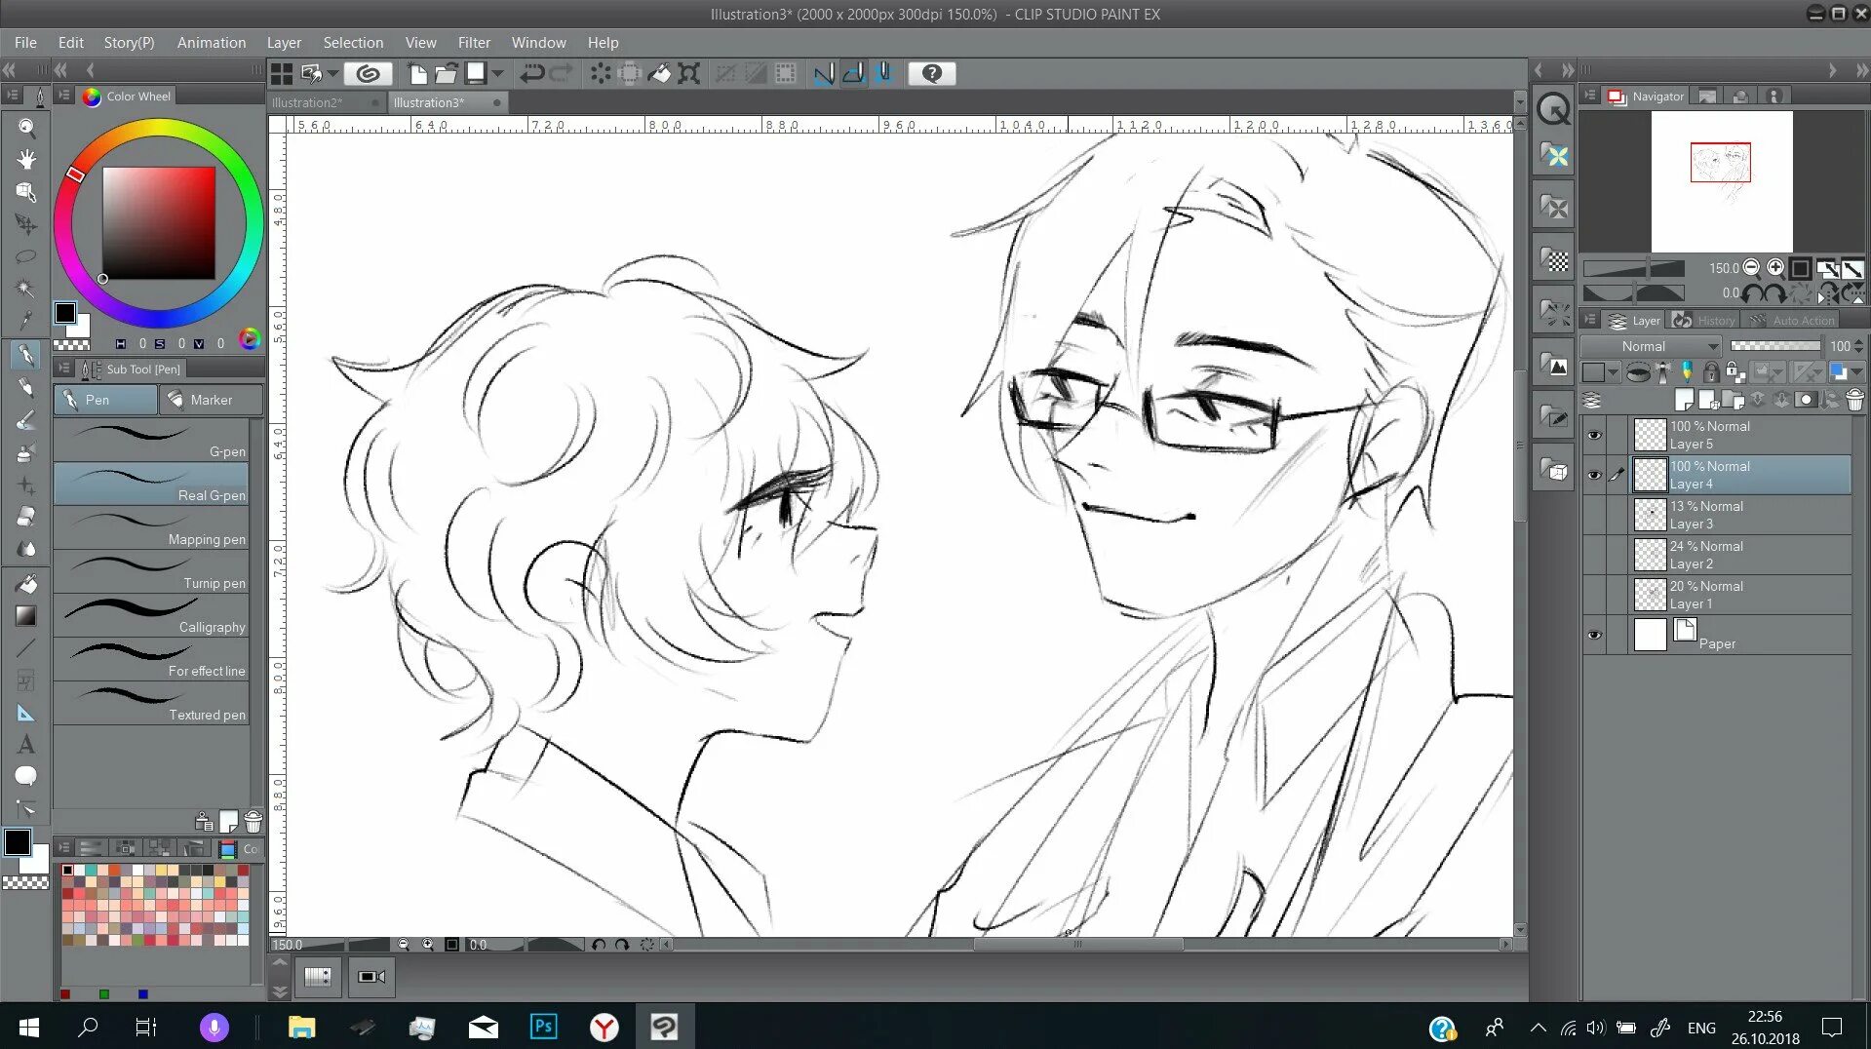Click Scale/Rotate transform icon in toolbar

pos(689,73)
